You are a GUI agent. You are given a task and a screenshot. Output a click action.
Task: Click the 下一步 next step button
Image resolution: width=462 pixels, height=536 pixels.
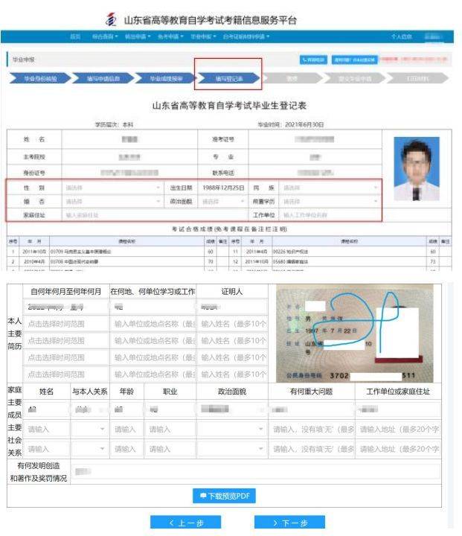(290, 523)
